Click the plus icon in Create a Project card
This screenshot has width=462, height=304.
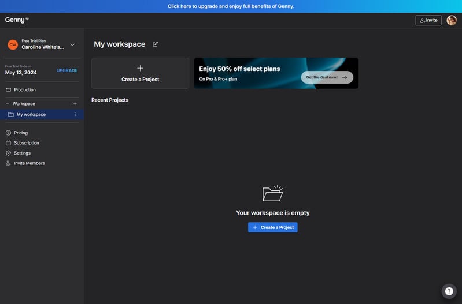click(141, 68)
